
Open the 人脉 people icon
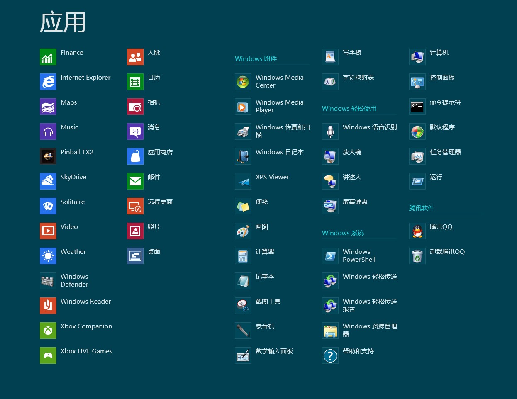coord(135,57)
